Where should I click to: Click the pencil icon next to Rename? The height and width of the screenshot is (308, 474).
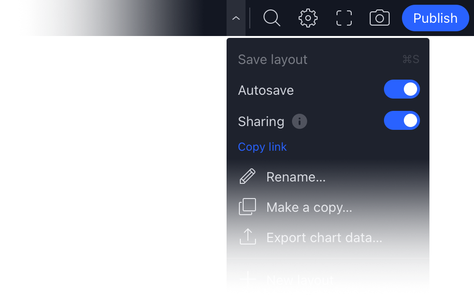tap(247, 176)
